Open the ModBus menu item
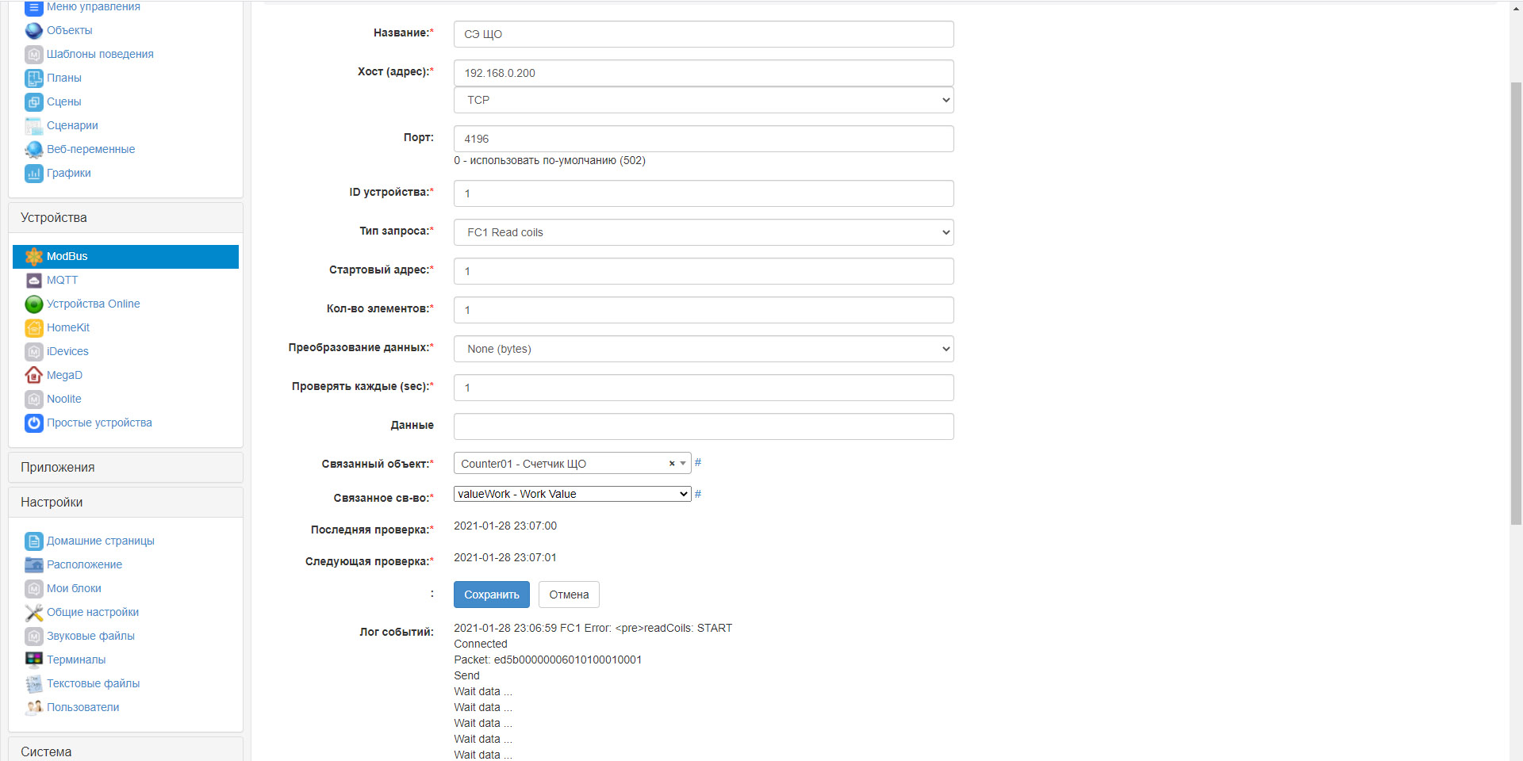 click(x=125, y=257)
